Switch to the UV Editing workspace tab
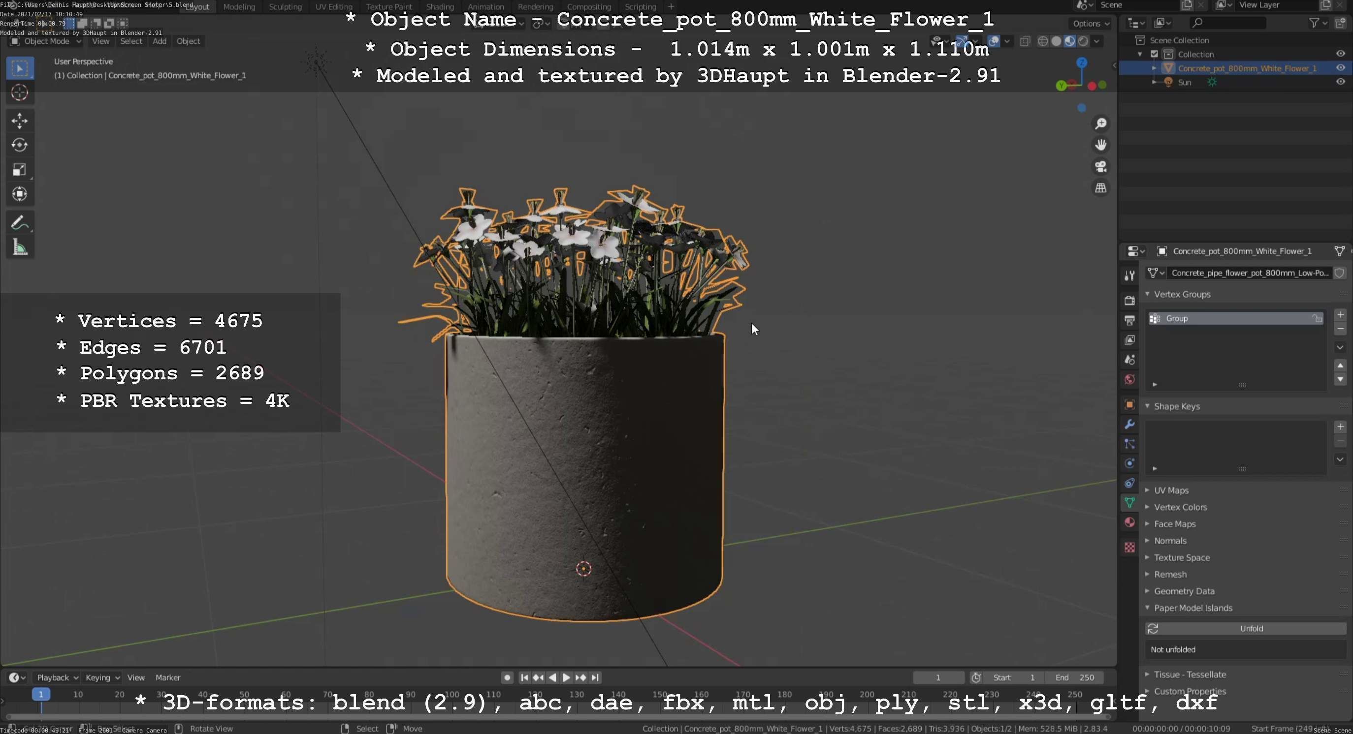 (x=334, y=7)
